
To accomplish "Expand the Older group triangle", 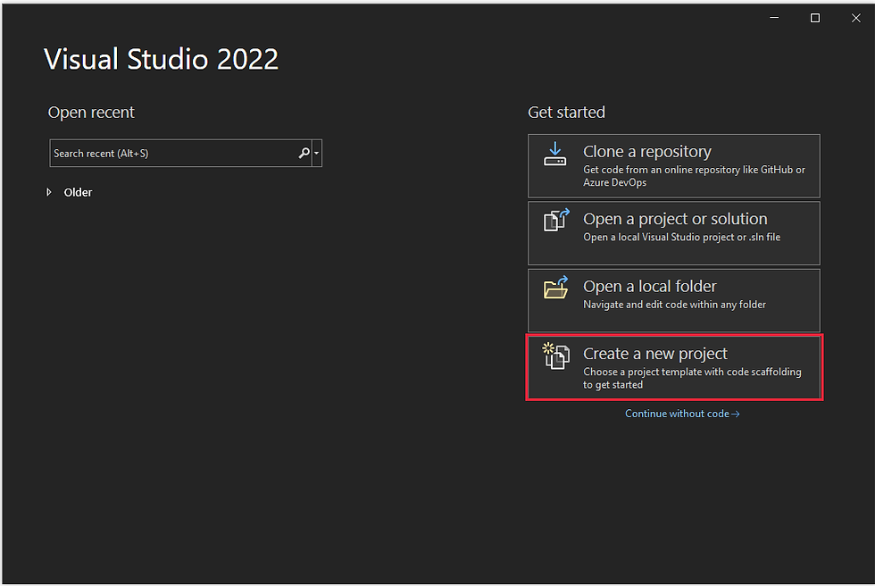I will point(49,192).
